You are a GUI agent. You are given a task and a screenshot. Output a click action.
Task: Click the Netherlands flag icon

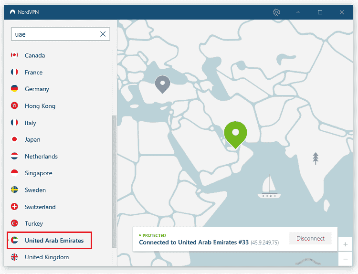14,156
